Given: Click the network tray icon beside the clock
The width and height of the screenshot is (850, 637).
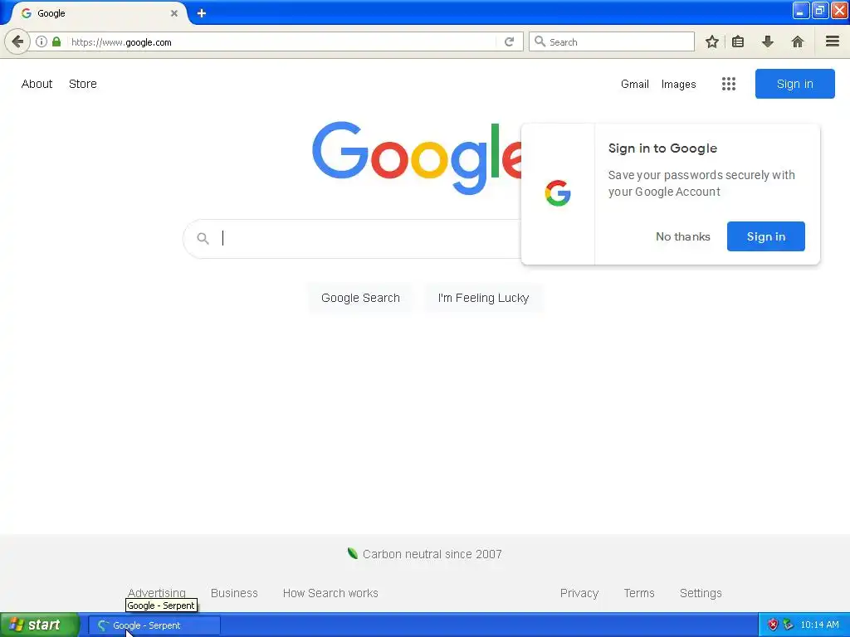Looking at the screenshot, I should (789, 625).
